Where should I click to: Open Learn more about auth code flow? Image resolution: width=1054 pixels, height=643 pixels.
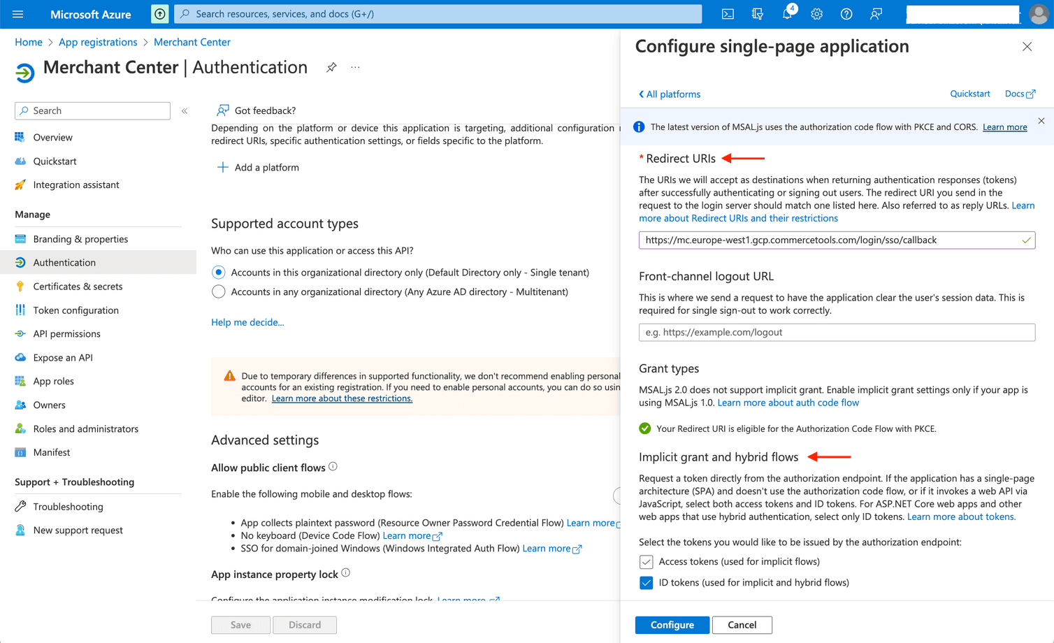(788, 403)
